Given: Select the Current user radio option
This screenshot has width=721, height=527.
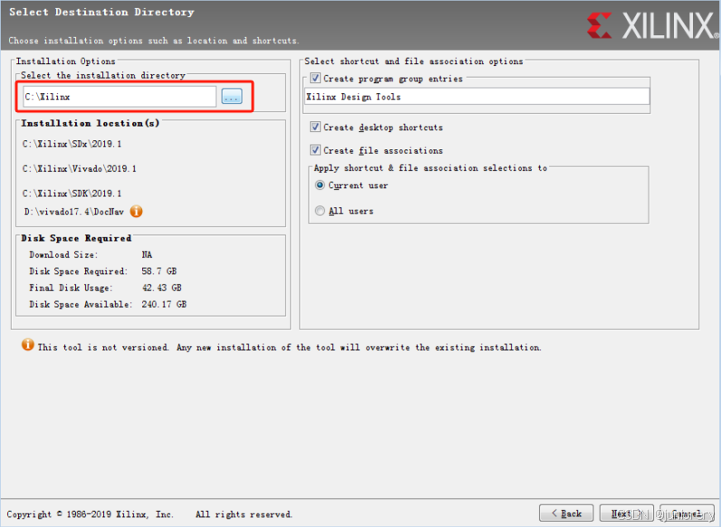Looking at the screenshot, I should tap(320, 185).
